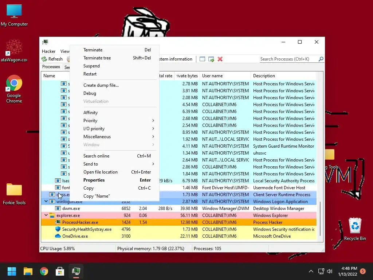
Task: Click the System information toolbar button
Action: (176, 59)
